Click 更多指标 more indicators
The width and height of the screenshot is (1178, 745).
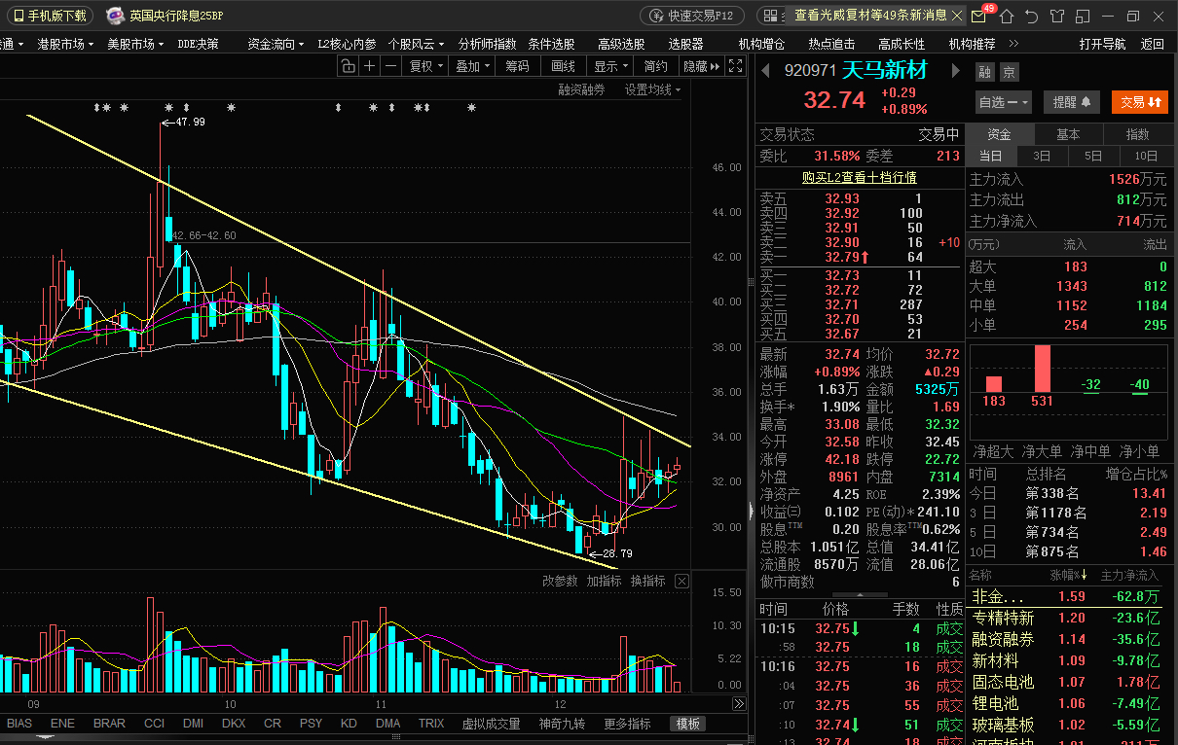(627, 724)
